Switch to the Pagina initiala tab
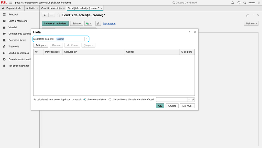 12,8
